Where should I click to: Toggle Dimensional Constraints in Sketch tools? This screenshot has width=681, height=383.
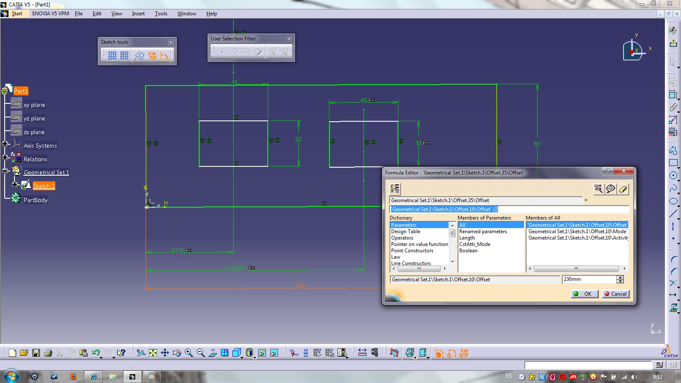pyautogui.click(x=164, y=55)
